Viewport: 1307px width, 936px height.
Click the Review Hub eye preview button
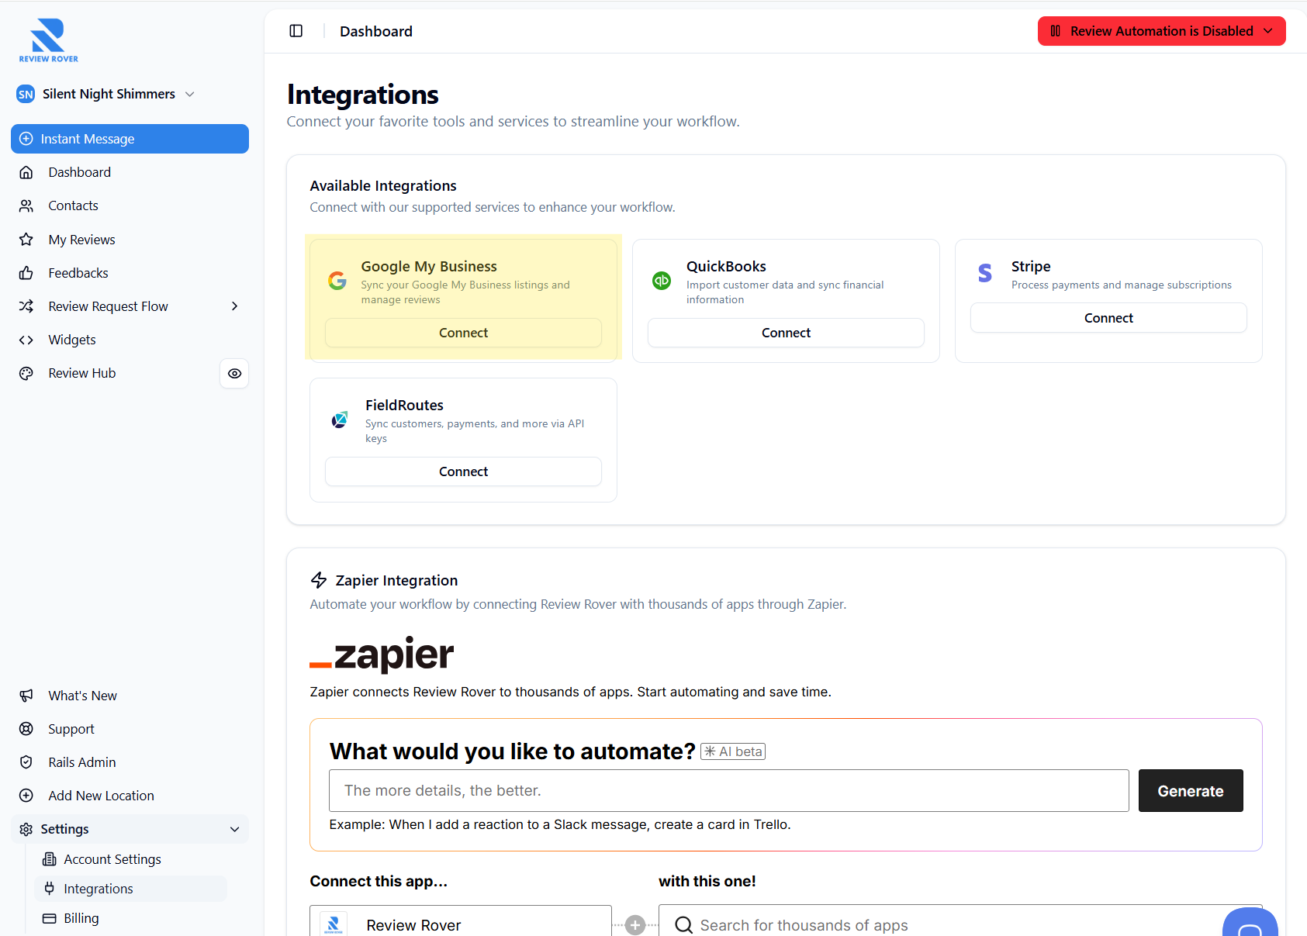coord(234,373)
